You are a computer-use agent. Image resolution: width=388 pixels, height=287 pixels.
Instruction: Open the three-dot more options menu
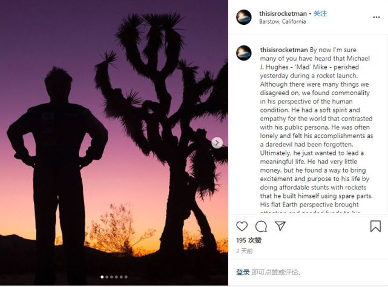tap(376, 17)
